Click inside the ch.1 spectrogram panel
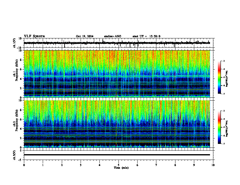The width and height of the screenshot is (240, 185). 117,74
